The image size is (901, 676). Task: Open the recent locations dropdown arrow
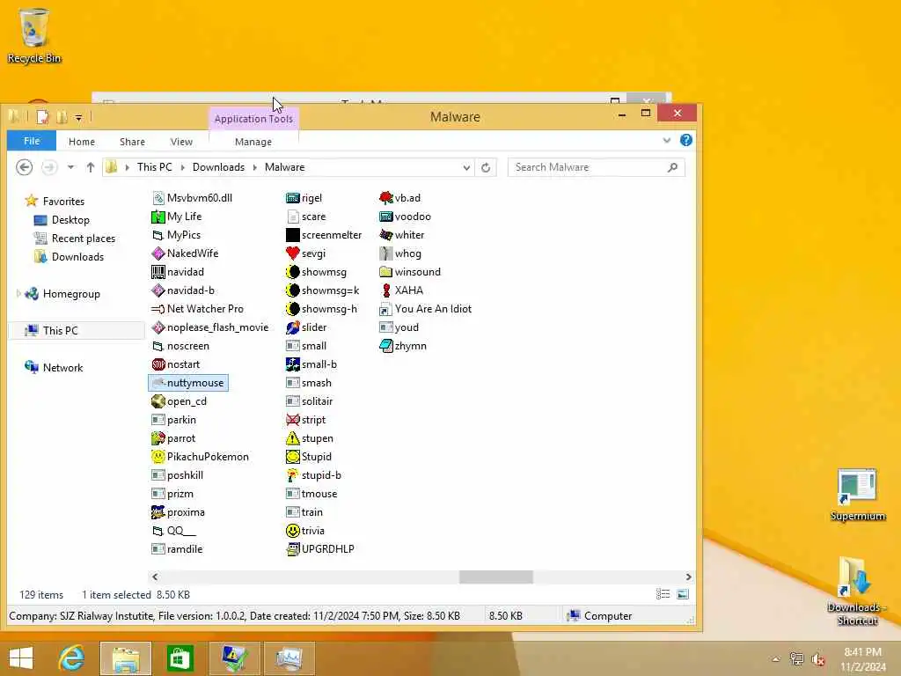click(x=70, y=167)
